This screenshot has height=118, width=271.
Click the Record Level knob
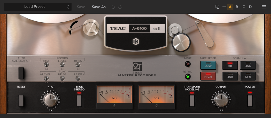coord(62,65)
